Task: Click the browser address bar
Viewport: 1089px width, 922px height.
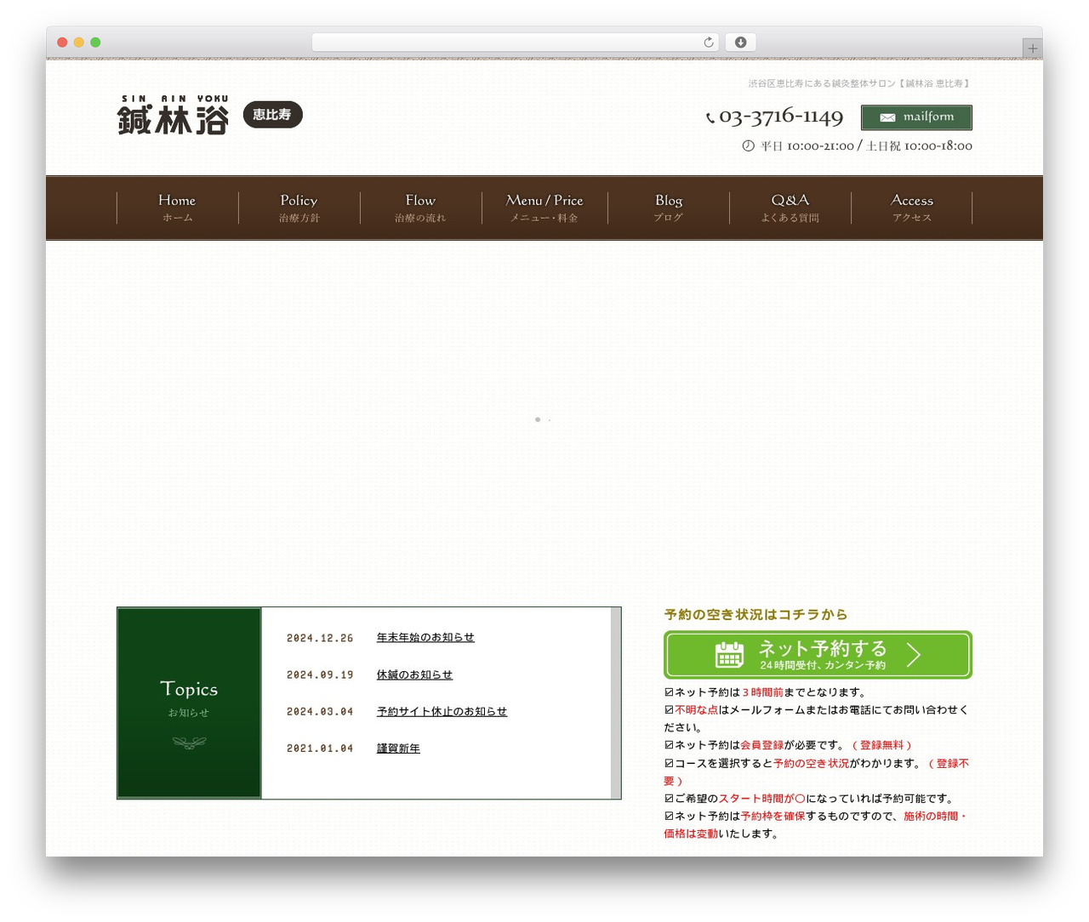Action: click(516, 43)
